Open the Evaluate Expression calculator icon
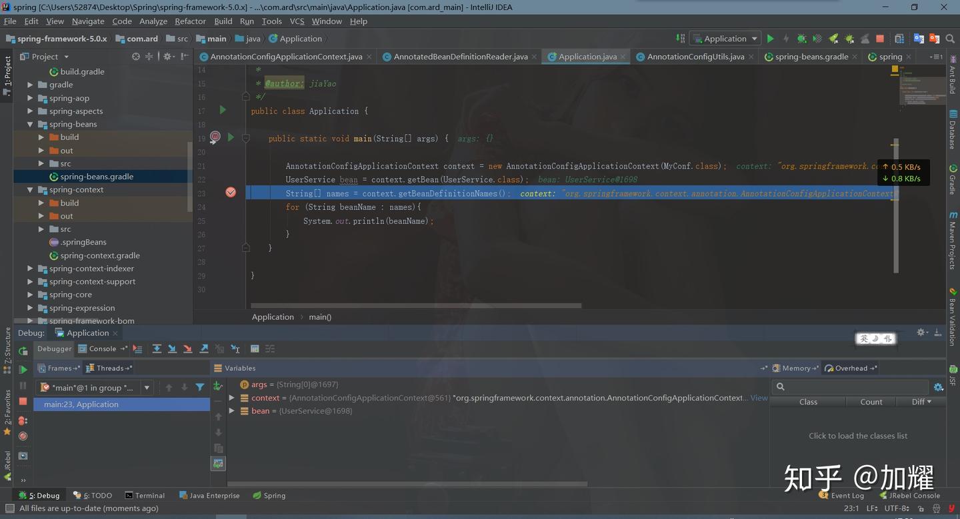Viewport: 960px width, 519px height. 255,348
